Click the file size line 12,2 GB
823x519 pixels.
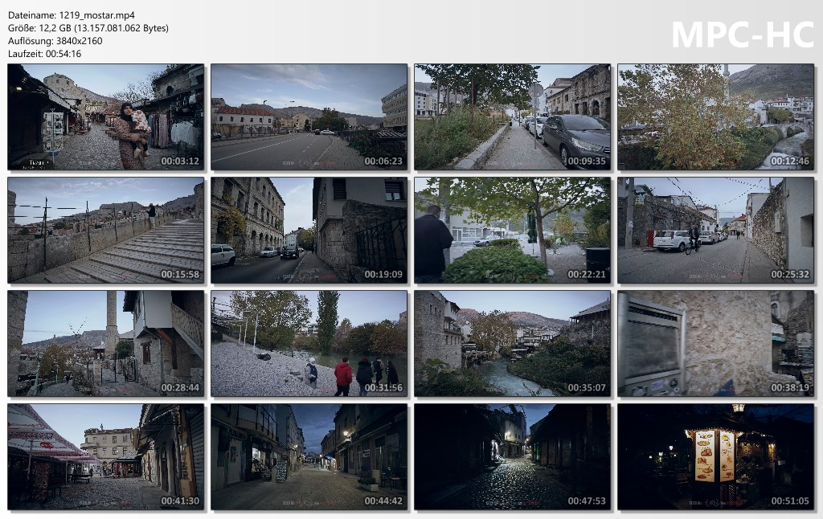[x=88, y=28]
